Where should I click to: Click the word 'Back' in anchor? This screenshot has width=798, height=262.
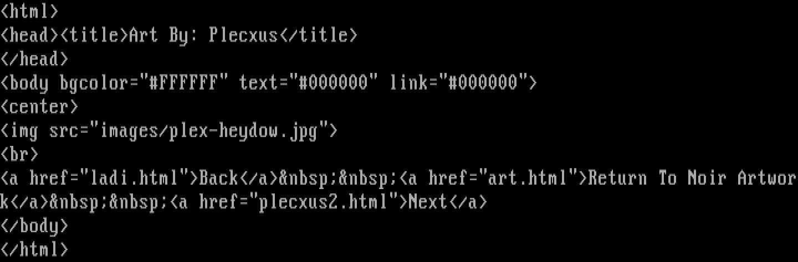click(x=219, y=178)
